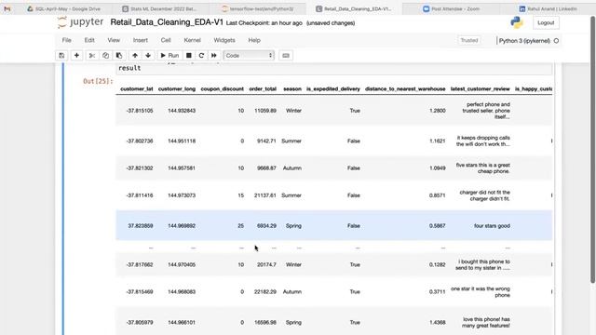Rename notebook title Retail_Data_Cleaning_EDA-V1

tap(167, 22)
